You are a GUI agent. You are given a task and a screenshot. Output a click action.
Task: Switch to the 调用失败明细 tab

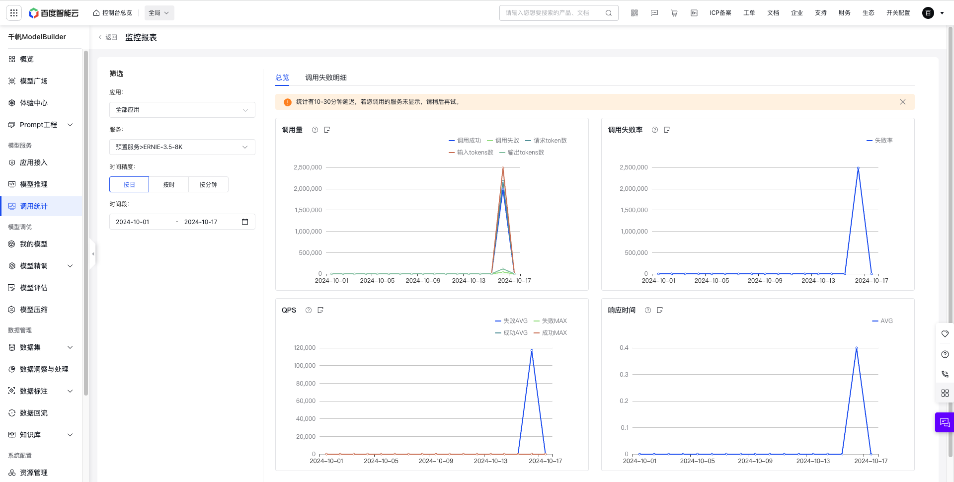pos(326,78)
